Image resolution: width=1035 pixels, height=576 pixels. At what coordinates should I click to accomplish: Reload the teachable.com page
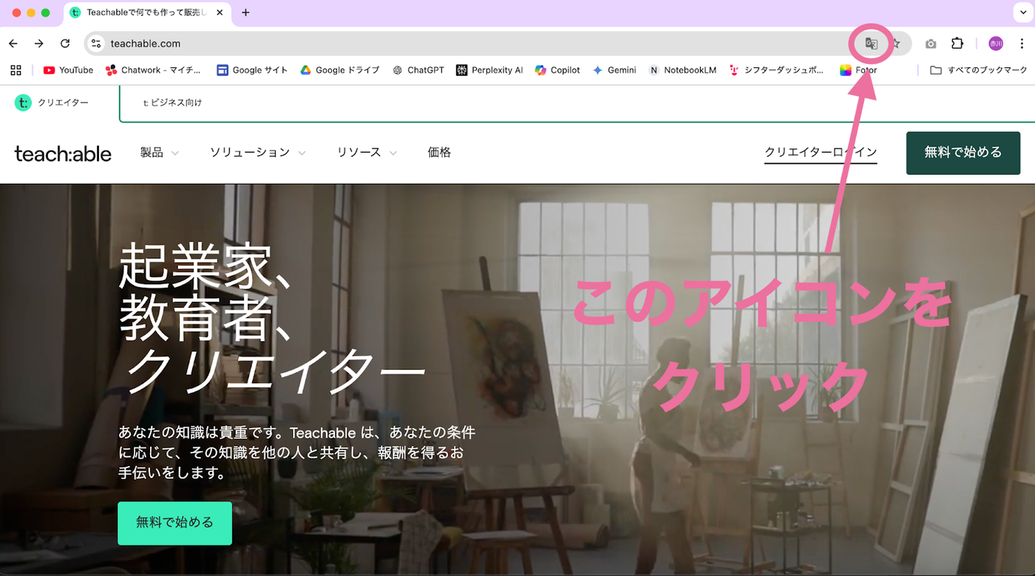(x=65, y=44)
